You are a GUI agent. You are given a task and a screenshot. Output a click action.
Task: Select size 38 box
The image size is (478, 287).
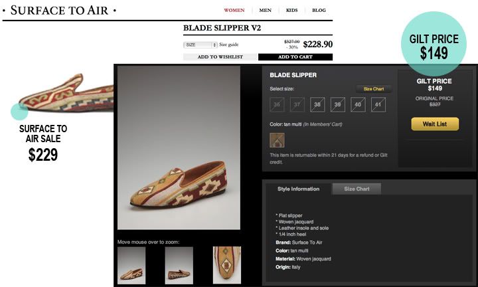point(317,104)
